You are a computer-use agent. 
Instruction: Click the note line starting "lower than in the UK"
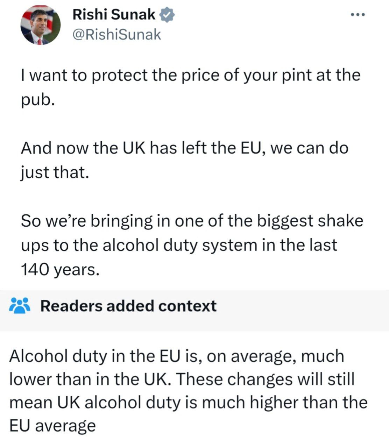pyautogui.click(x=182, y=379)
